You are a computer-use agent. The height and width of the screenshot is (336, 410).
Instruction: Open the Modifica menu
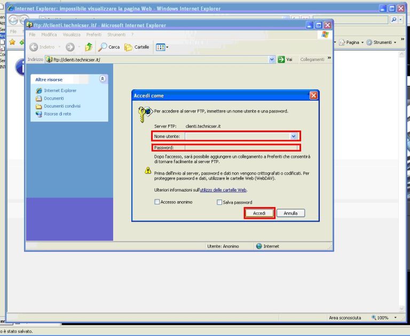tap(49, 35)
